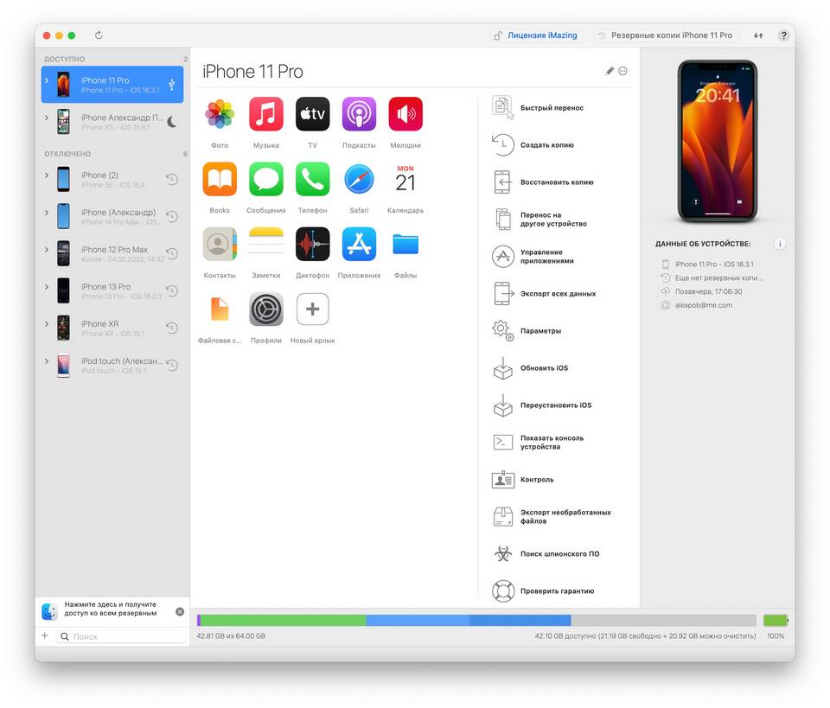Select Поиск шпионского ПО action
This screenshot has width=830, height=708.
pyautogui.click(x=559, y=554)
